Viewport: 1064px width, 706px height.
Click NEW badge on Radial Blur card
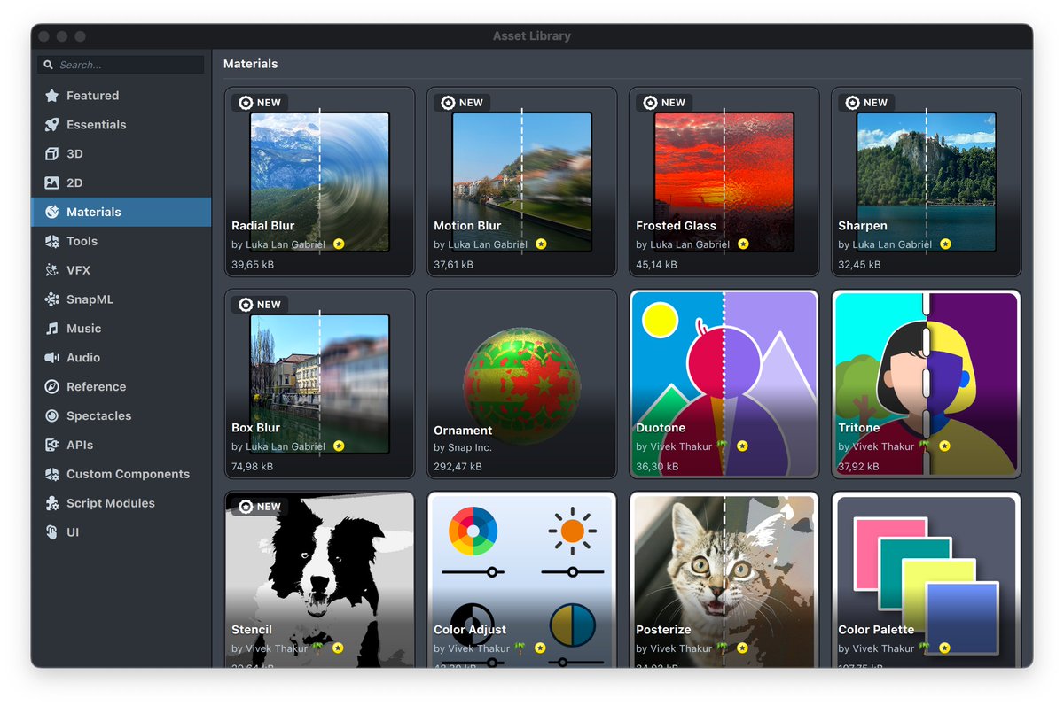coord(260,103)
